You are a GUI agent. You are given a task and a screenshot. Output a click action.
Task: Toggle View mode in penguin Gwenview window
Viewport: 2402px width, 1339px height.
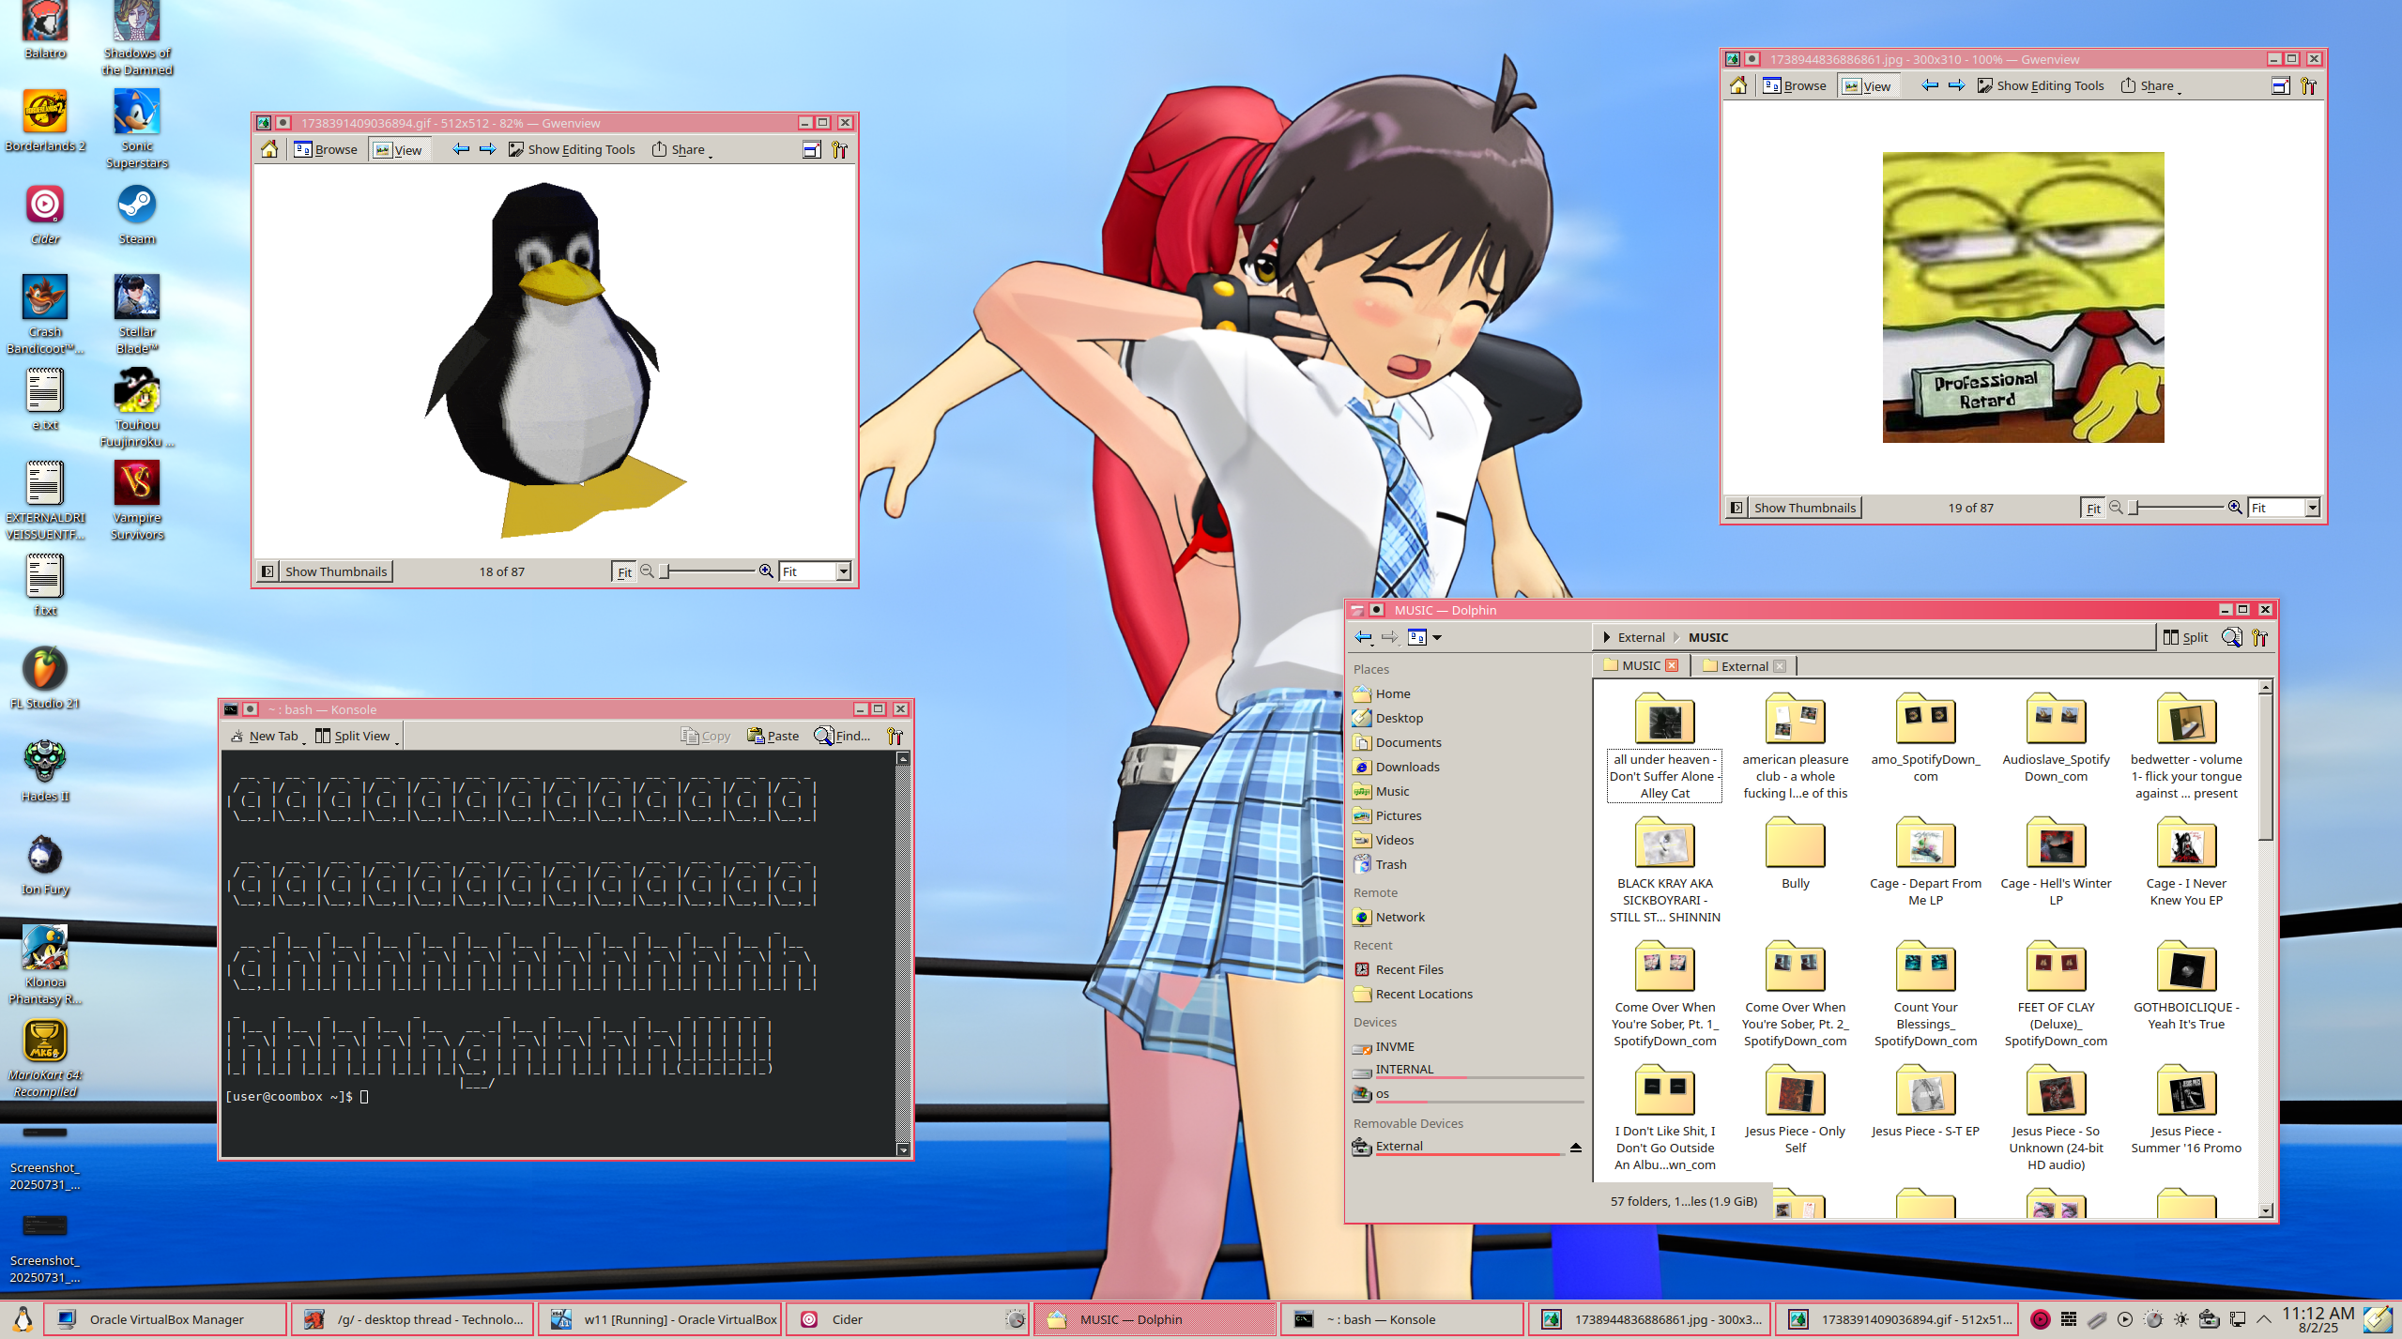(399, 149)
